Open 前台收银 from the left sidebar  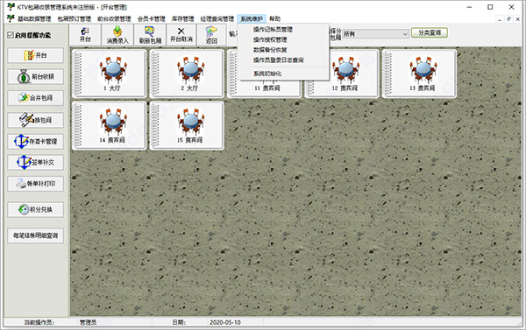36,77
